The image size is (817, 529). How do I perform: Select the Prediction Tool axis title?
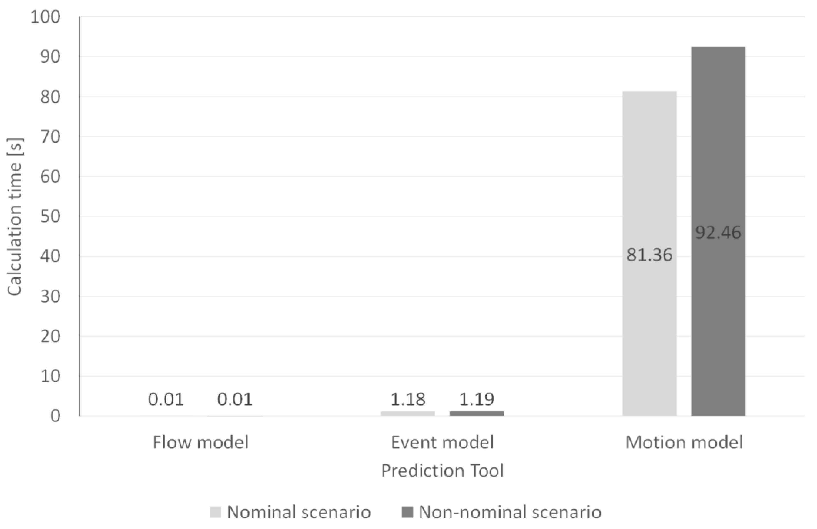[442, 470]
